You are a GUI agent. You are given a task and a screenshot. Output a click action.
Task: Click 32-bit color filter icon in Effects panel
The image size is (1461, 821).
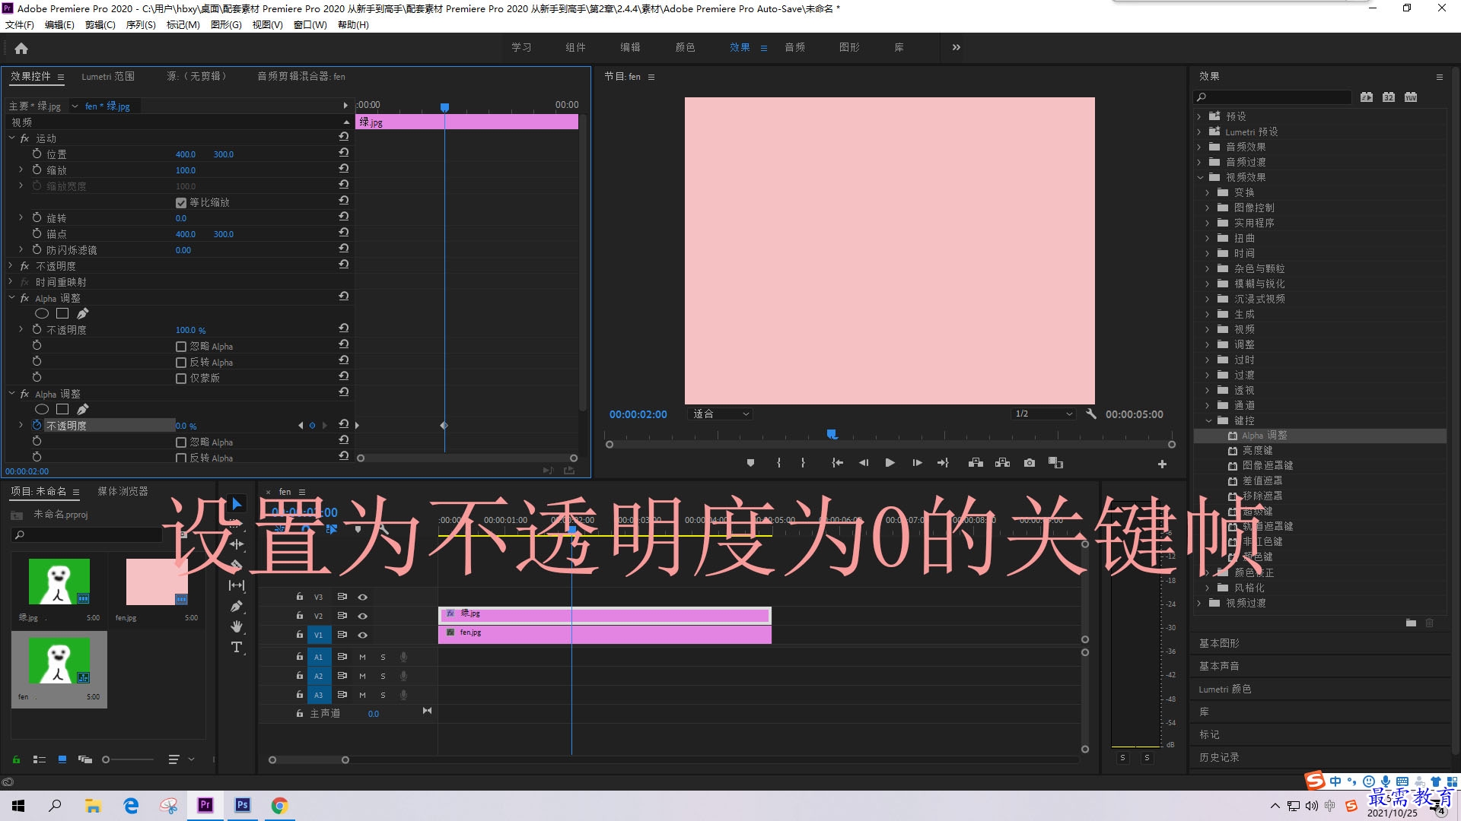pyautogui.click(x=1389, y=97)
